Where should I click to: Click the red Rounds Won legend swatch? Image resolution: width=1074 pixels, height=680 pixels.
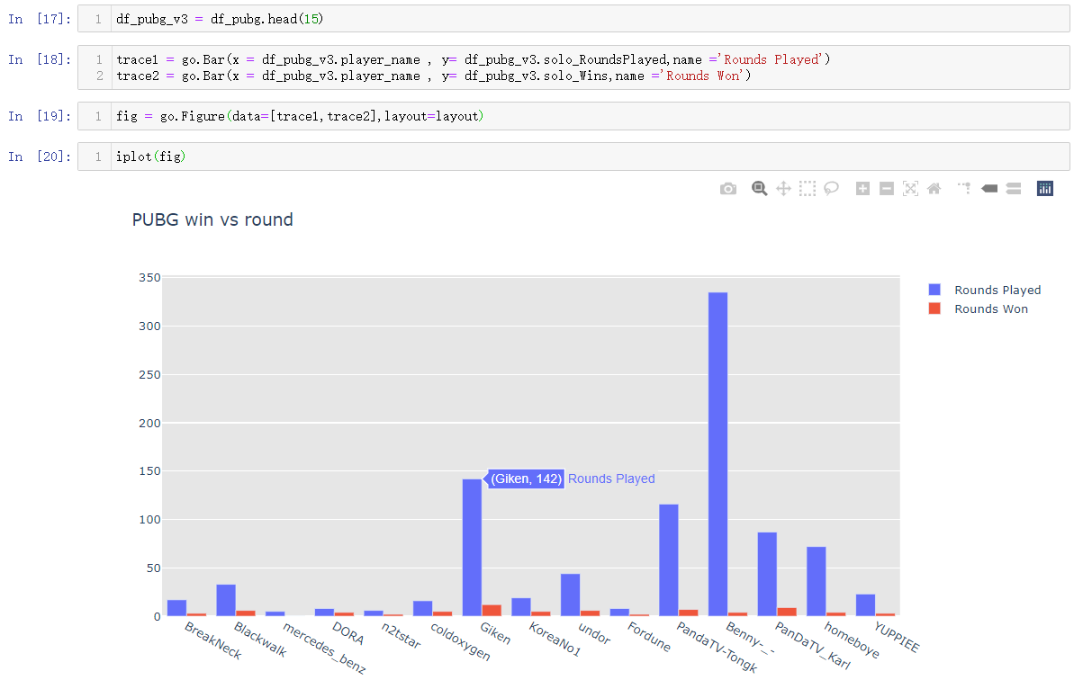point(934,309)
